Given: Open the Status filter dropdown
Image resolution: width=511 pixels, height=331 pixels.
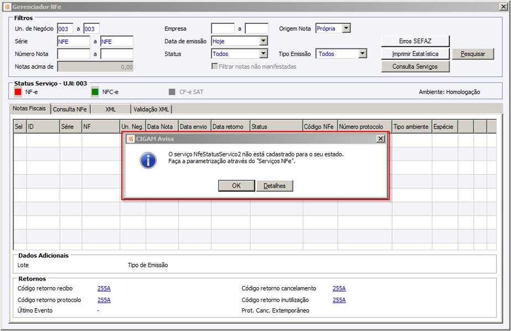Looking at the screenshot, I should (264, 54).
